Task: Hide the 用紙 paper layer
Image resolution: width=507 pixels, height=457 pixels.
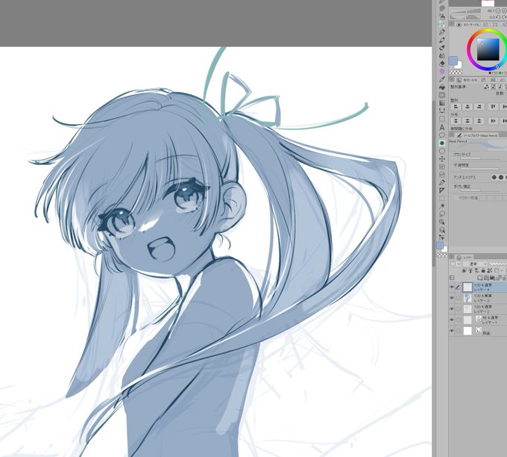Action: click(452, 331)
